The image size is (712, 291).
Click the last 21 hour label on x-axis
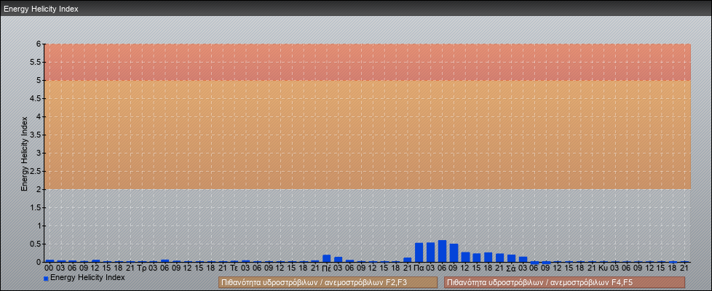[x=684, y=268]
